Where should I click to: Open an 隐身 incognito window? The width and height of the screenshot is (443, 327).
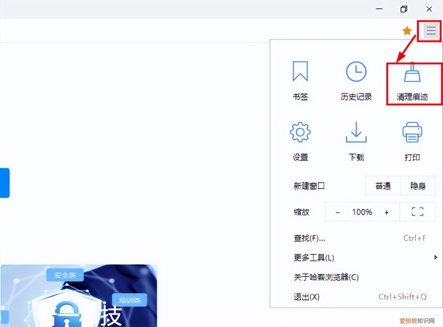[418, 186]
